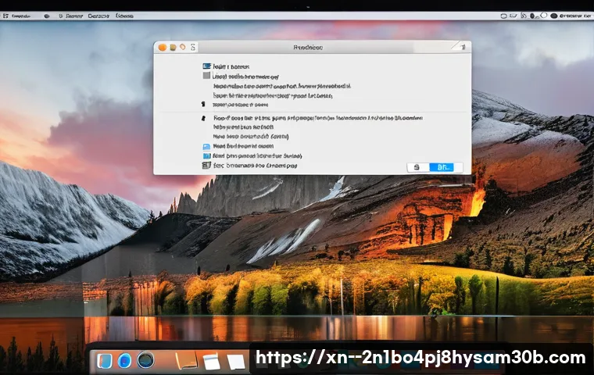Click the blue square icon above the last dialog row
Viewport: 594px width, 375px height.
pyautogui.click(x=207, y=155)
